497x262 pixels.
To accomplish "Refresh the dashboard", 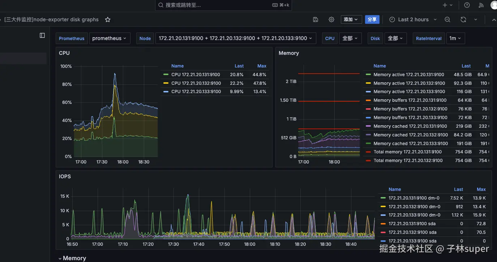I will click(463, 19).
